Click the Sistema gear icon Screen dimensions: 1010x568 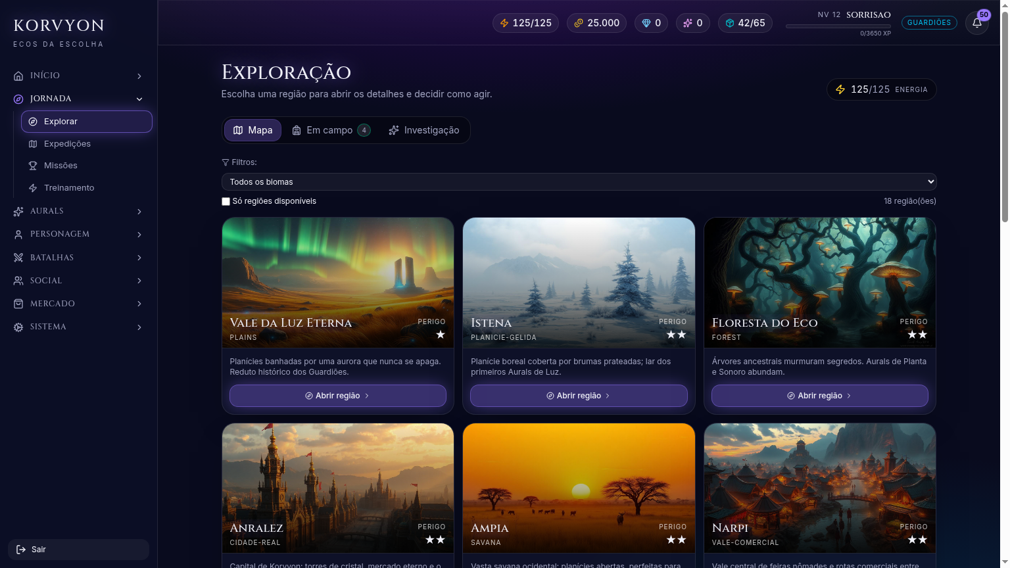click(x=18, y=327)
